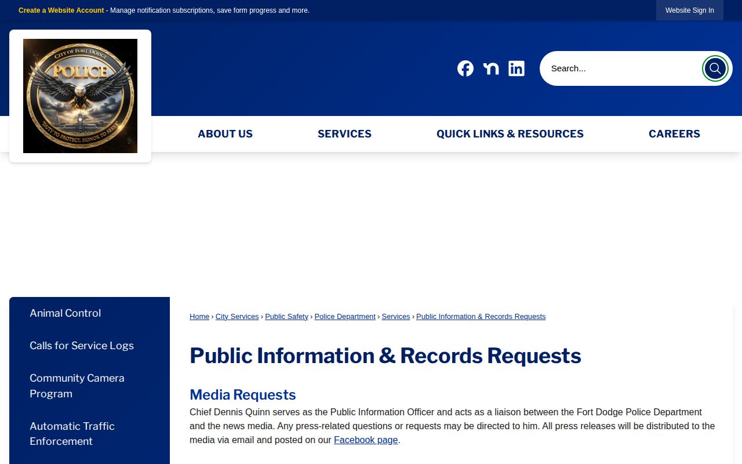The width and height of the screenshot is (742, 464).
Task: Click the Public Safety breadcrumb
Action: click(287, 317)
